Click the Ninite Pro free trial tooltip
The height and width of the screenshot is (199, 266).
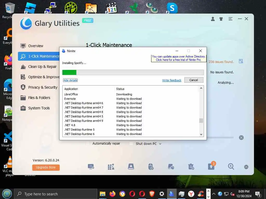click(179, 58)
